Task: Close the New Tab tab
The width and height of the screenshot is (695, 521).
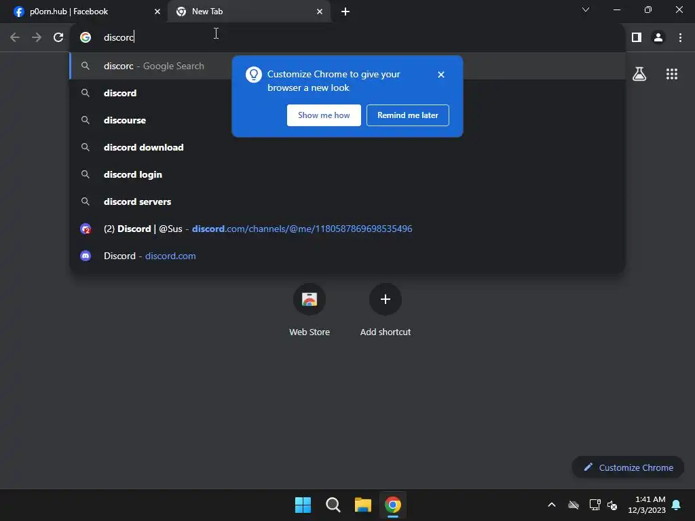Action: pos(319,12)
